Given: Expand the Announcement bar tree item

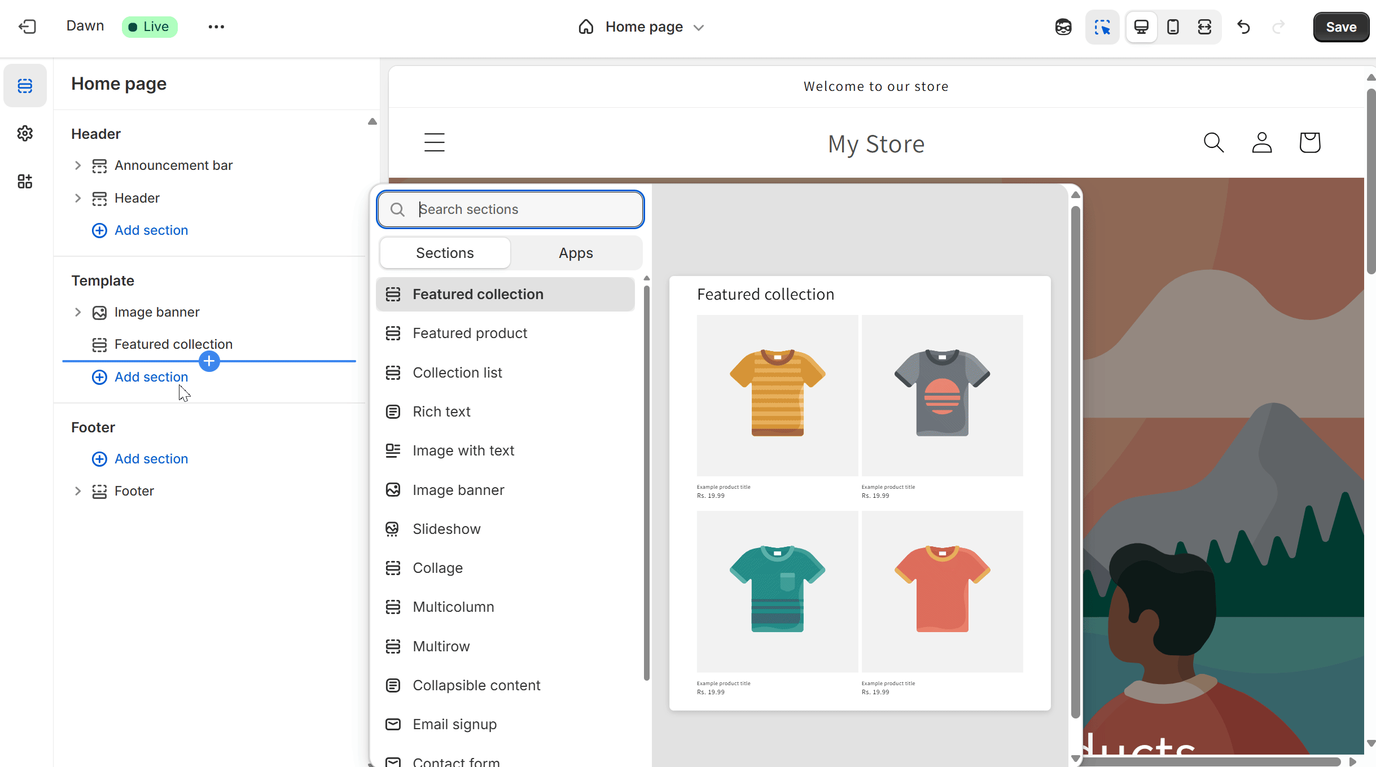Looking at the screenshot, I should 78,165.
